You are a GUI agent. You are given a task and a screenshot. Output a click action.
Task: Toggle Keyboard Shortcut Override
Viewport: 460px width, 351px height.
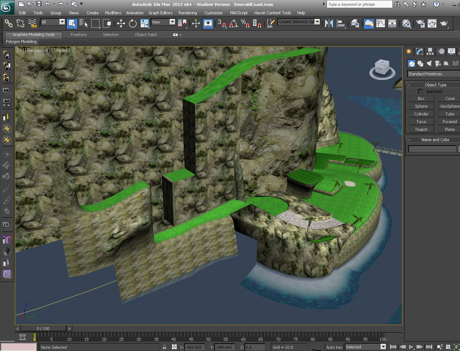208,23
